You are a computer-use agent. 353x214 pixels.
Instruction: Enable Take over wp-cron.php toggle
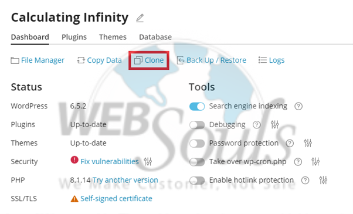pos(197,162)
